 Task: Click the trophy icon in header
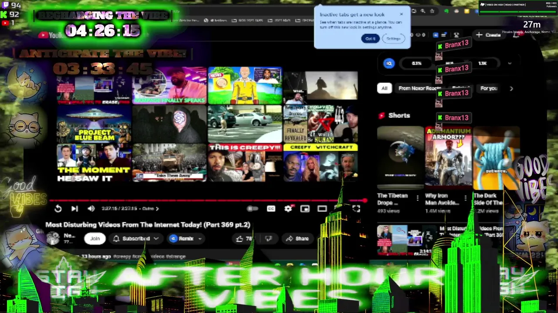click(x=456, y=35)
